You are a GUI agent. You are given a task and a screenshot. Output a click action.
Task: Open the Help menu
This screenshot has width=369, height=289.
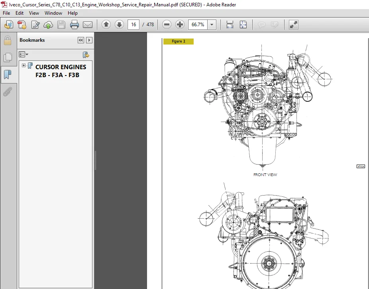73,13
